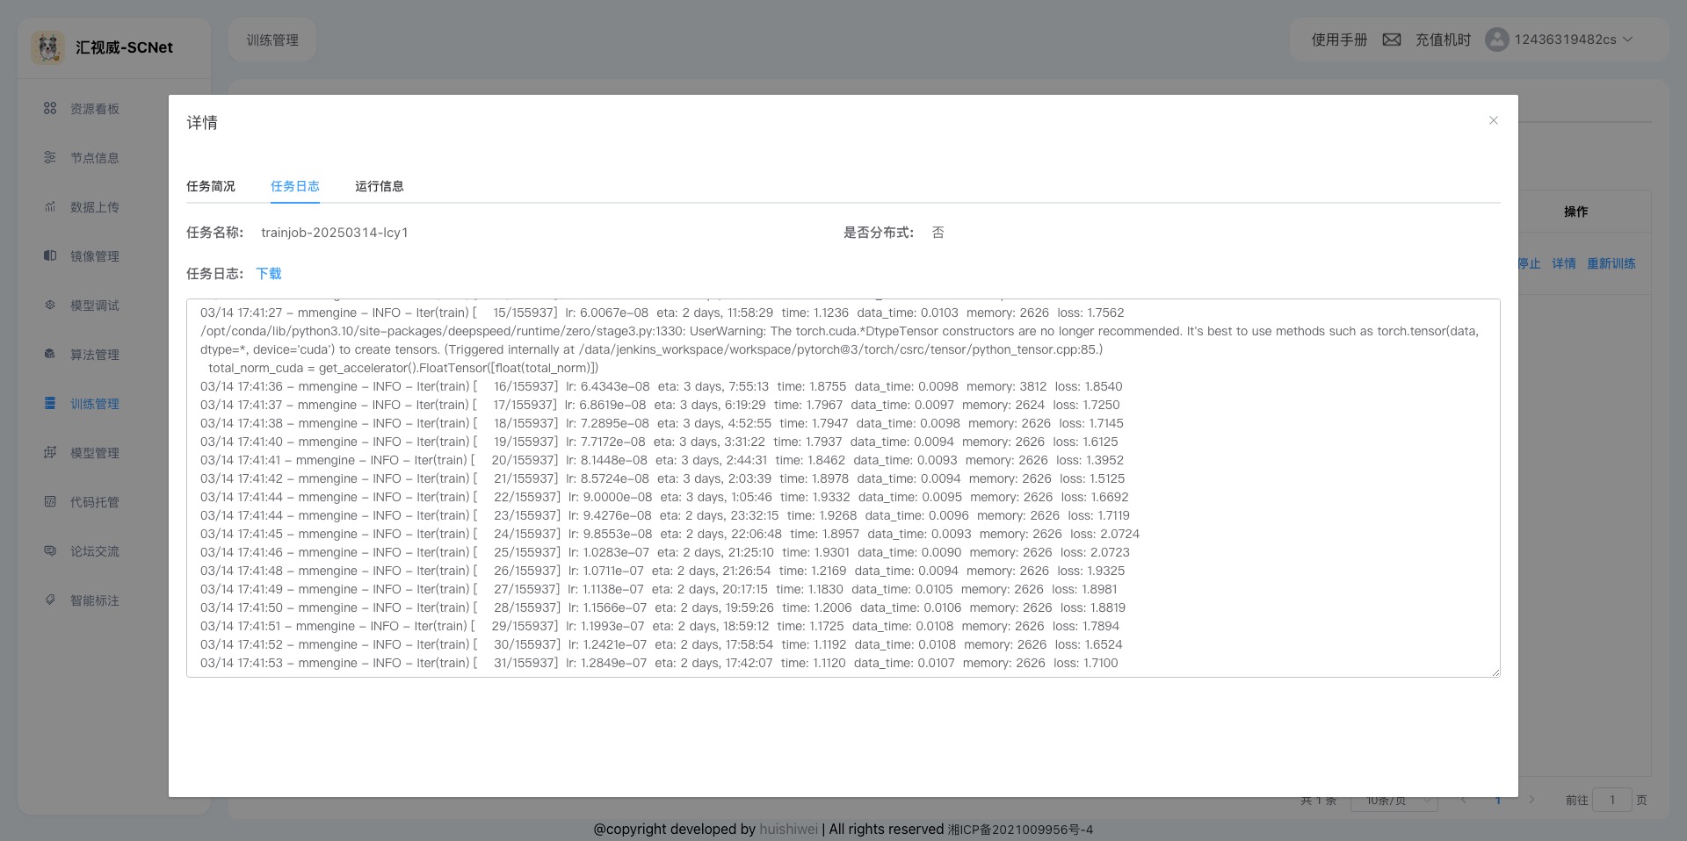1687x841 pixels.
Task: Click the 智能标注 smart labeling icon
Action: pyautogui.click(x=50, y=600)
